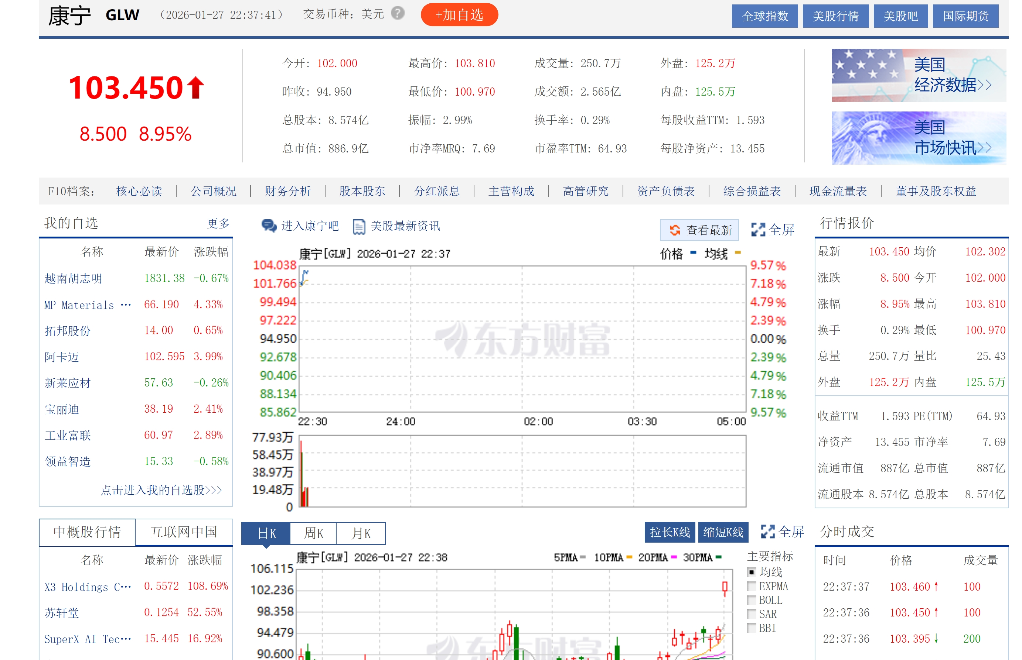Click the 价格 legend color marker
The image size is (1022, 660).
[693, 253]
